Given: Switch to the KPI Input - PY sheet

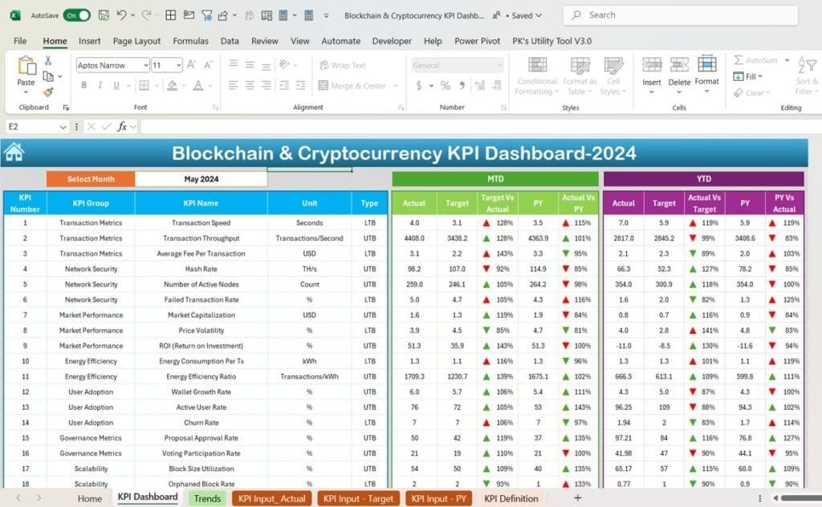Looking at the screenshot, I should (439, 499).
